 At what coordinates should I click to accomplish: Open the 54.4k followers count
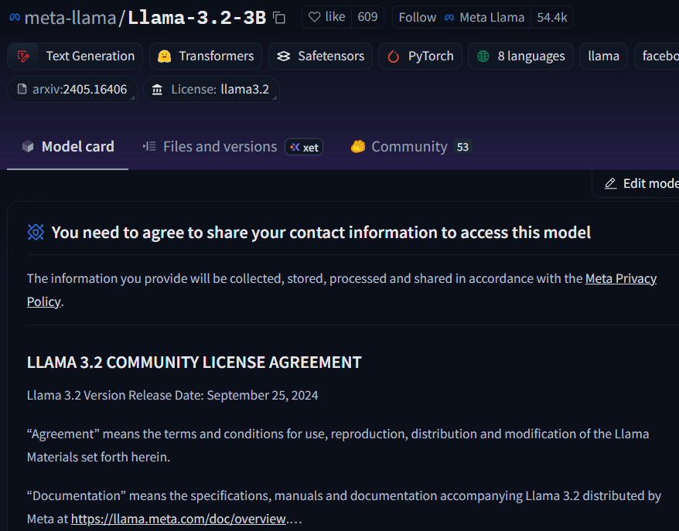point(552,17)
